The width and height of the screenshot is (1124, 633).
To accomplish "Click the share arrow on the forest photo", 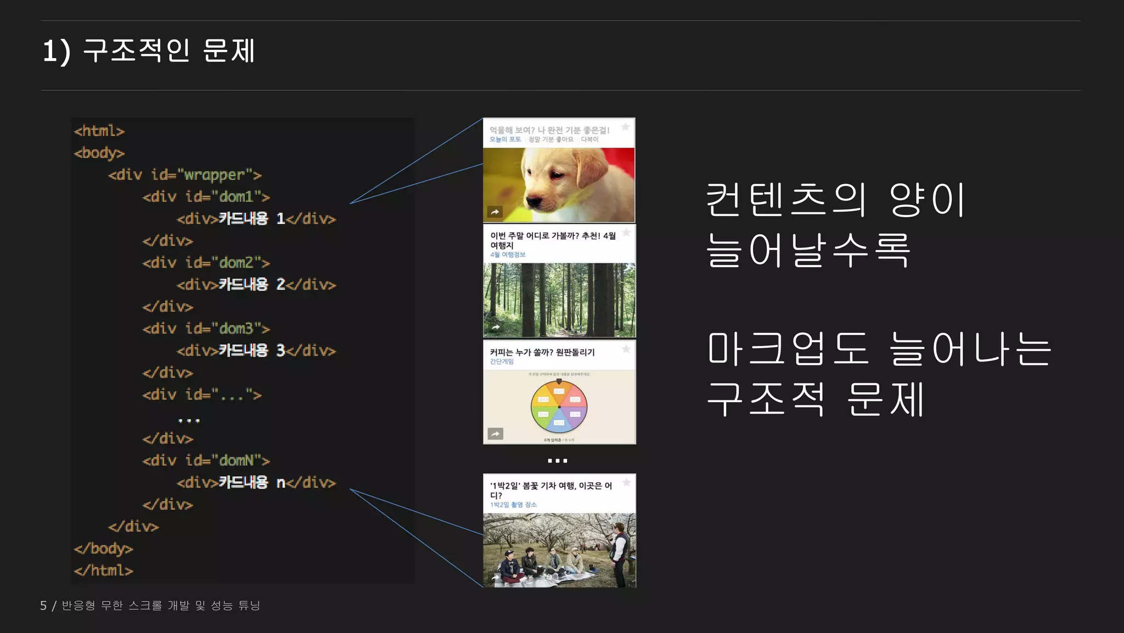I will coord(496,327).
